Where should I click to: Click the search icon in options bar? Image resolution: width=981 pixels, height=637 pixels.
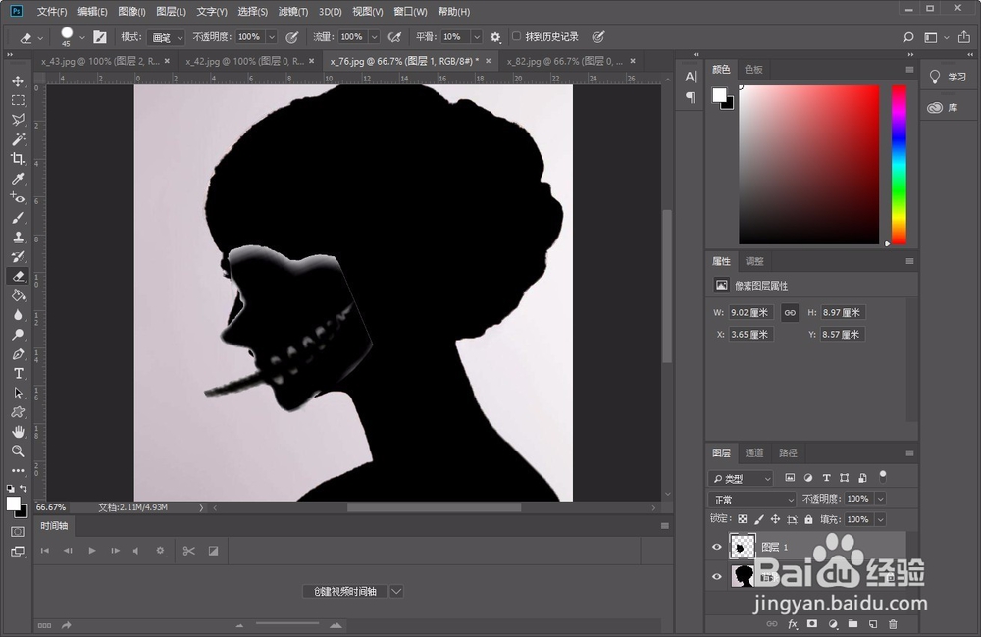pos(907,37)
